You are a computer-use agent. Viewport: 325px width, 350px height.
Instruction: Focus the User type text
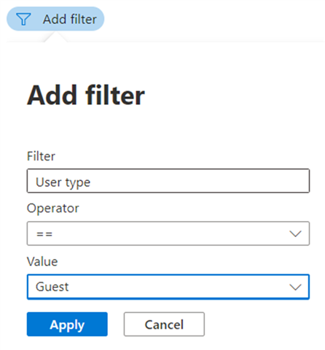point(63,182)
